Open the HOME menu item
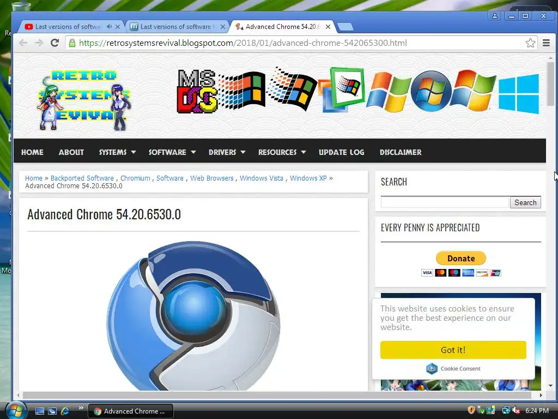The height and width of the screenshot is (419, 558). [x=32, y=152]
